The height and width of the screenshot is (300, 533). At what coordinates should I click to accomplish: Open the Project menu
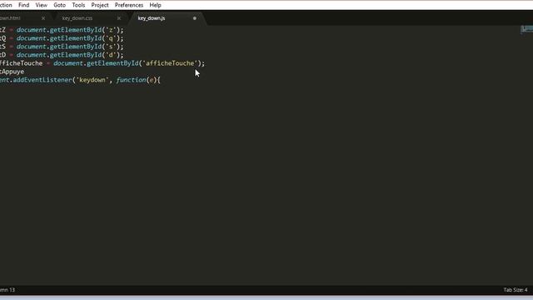point(100,5)
